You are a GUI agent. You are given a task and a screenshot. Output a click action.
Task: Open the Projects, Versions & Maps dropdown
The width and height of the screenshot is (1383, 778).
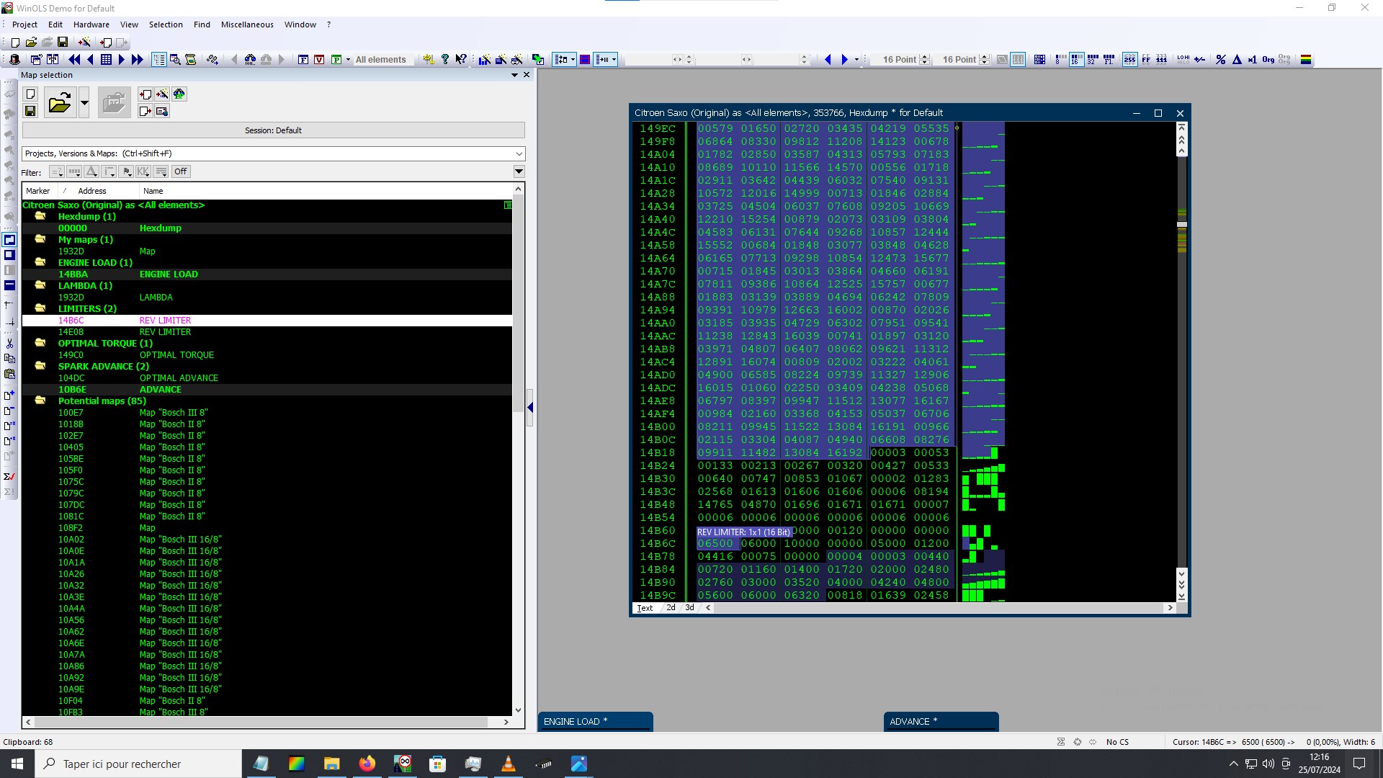coord(519,153)
